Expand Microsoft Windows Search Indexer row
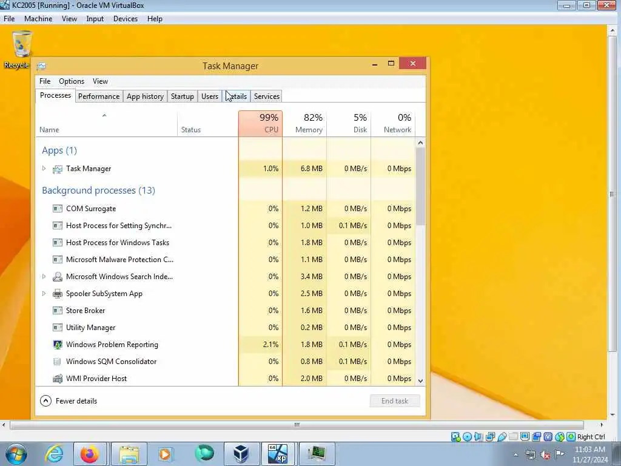This screenshot has width=621, height=466. [x=44, y=277]
